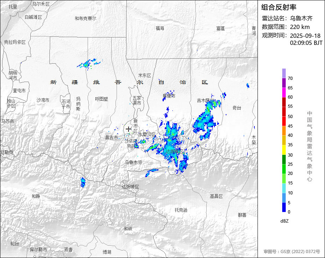Image resolution: width=325 pixels, height=258 pixels.
Task: Click the vertical 中国气象局雷达气象中心 credit text
Action: 309,146
